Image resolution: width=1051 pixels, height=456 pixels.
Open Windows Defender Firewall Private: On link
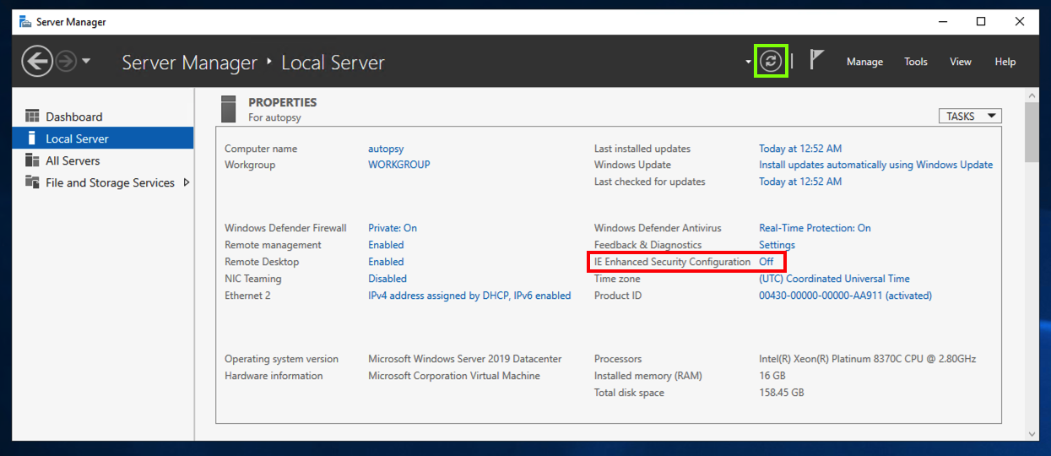click(393, 228)
